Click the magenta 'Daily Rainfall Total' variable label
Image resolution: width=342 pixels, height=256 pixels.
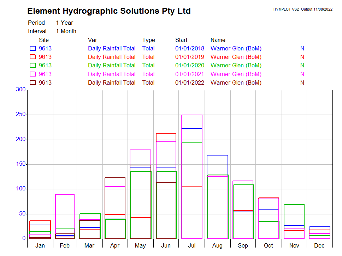pyautogui.click(x=112, y=74)
